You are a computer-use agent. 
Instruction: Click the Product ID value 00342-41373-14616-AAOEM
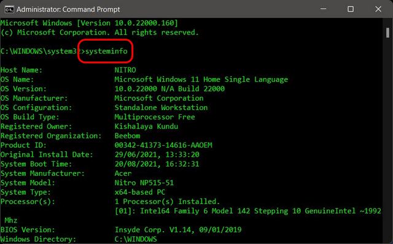click(163, 145)
